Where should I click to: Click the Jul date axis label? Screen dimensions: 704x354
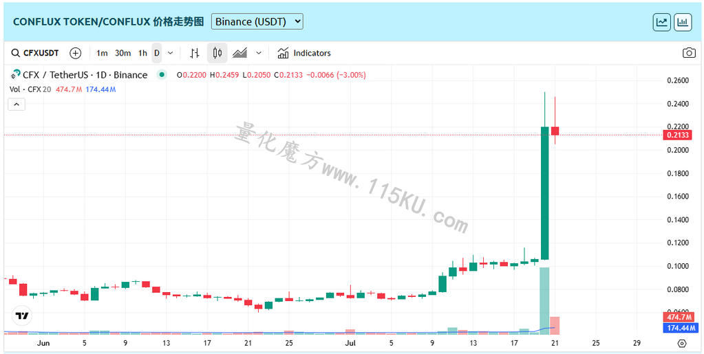click(350, 343)
